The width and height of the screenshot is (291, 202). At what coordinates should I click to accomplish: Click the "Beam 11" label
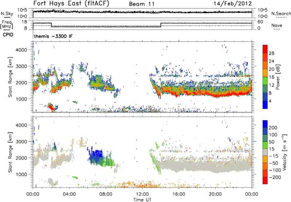click(x=142, y=4)
